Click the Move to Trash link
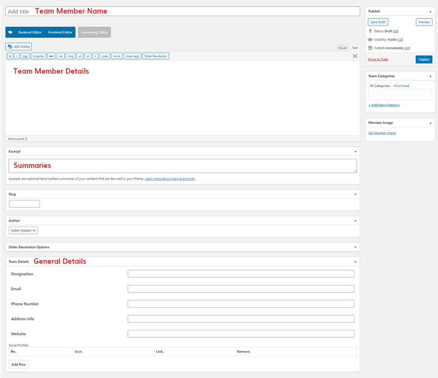Image resolution: width=438 pixels, height=378 pixels. (x=378, y=59)
